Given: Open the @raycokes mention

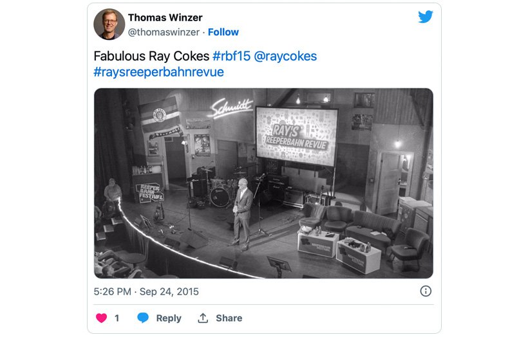Looking at the screenshot, I should pos(285,56).
